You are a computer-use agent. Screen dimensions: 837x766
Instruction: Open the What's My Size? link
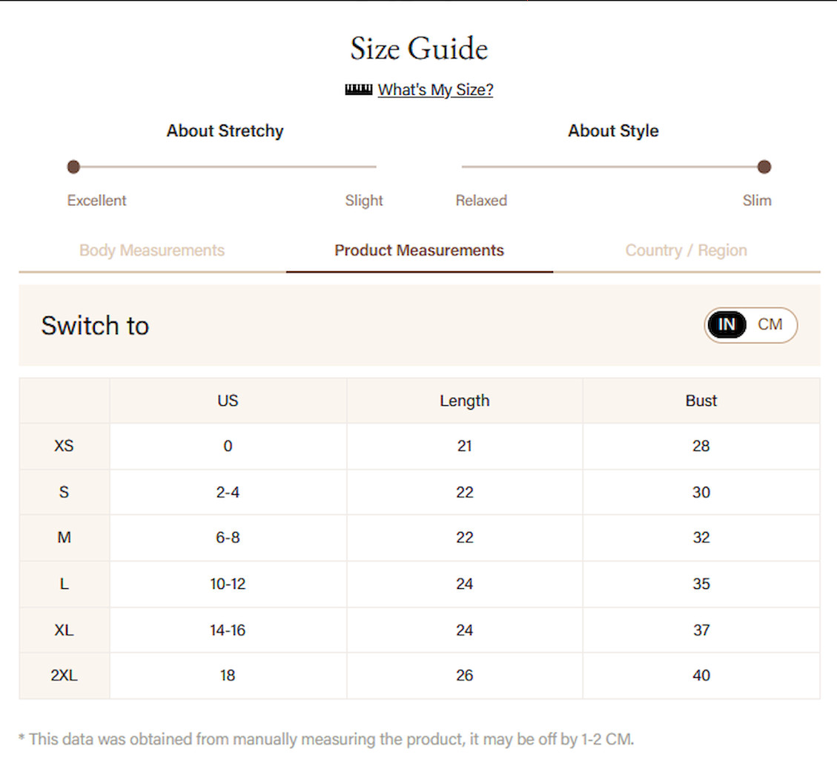[435, 90]
